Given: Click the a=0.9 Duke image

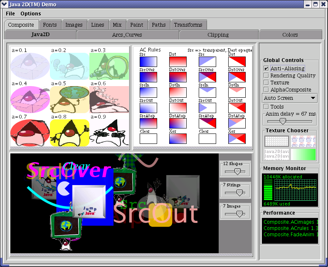Looking at the screenshot, I should [109, 133].
